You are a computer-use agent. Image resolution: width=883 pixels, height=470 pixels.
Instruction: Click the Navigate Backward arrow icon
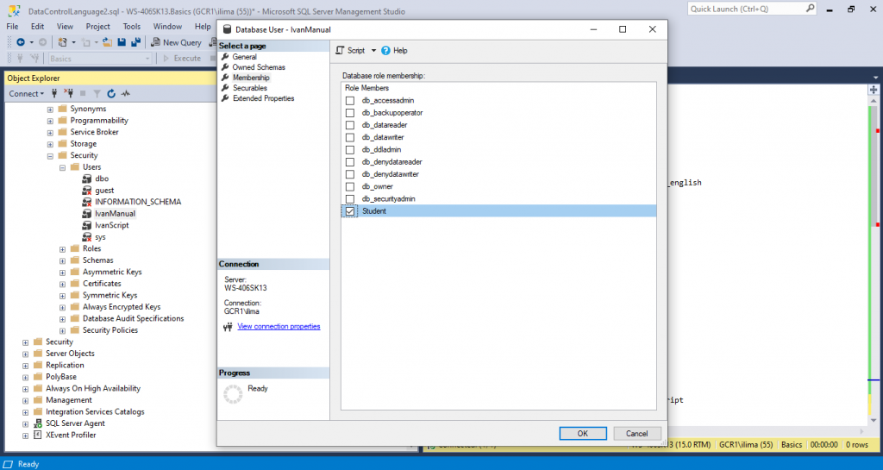[21, 42]
